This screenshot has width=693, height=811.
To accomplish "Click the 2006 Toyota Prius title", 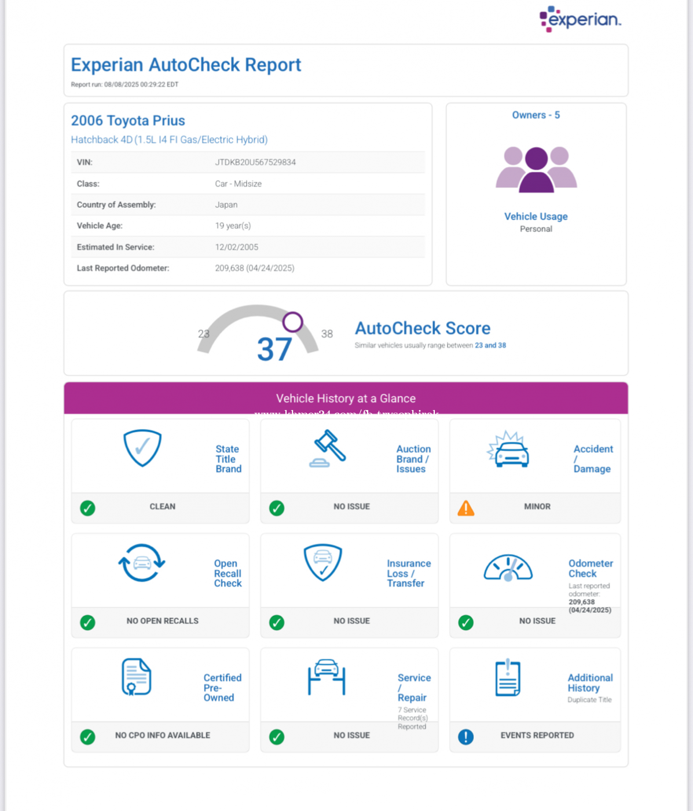I will point(128,120).
